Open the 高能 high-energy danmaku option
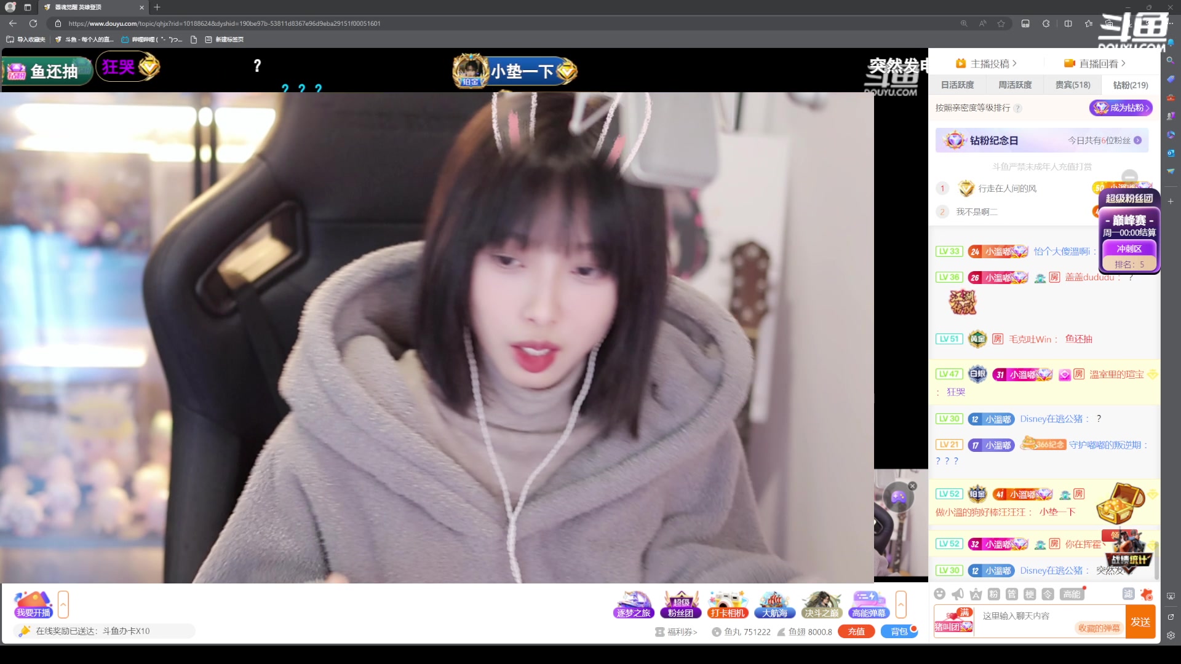This screenshot has width=1181, height=664. 1072,594
